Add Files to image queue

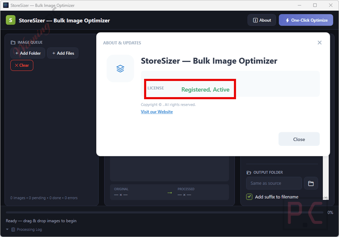63,53
